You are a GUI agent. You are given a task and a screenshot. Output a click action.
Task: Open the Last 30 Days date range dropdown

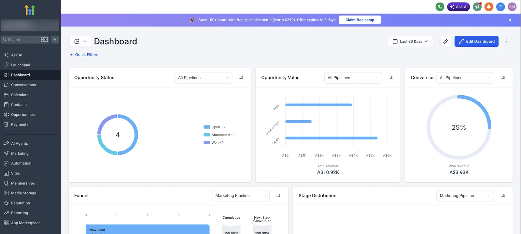click(410, 41)
